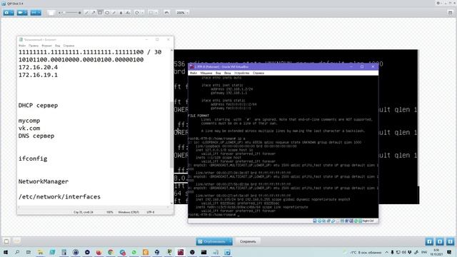Select the straight line drawing tool
The image size is (457, 257).
pyautogui.click(x=86, y=13)
